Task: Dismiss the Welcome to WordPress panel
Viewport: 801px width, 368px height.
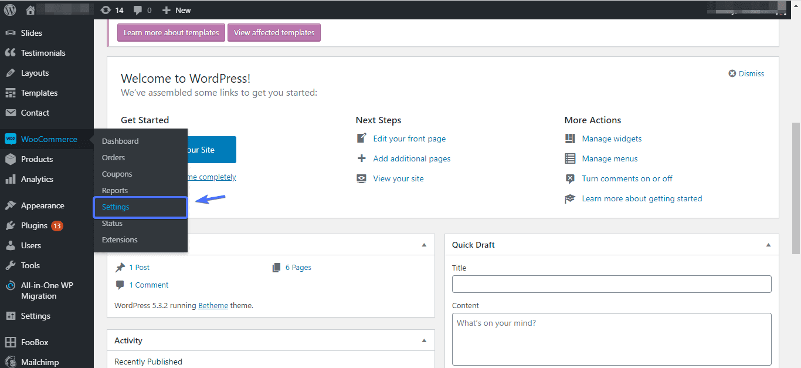Action: click(746, 73)
